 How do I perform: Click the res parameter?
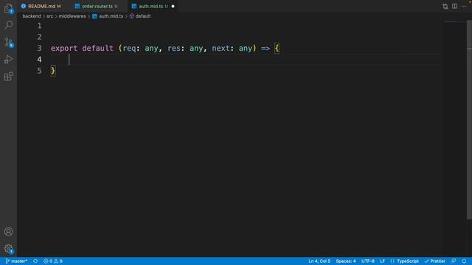coord(174,48)
